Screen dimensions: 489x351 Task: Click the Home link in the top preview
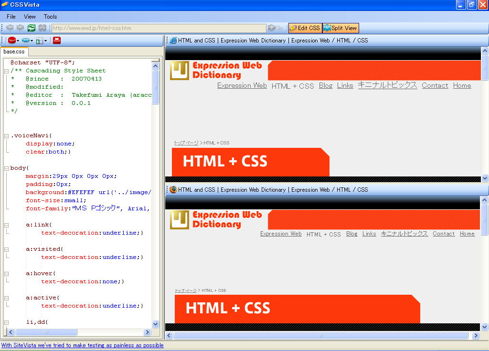(462, 85)
